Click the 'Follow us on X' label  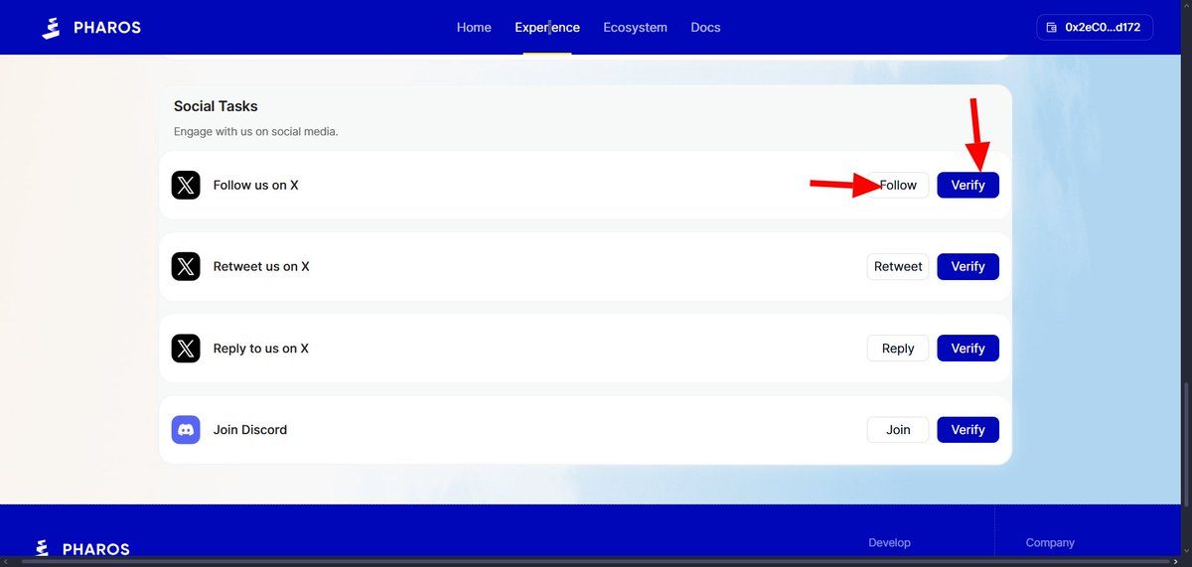pyautogui.click(x=255, y=185)
